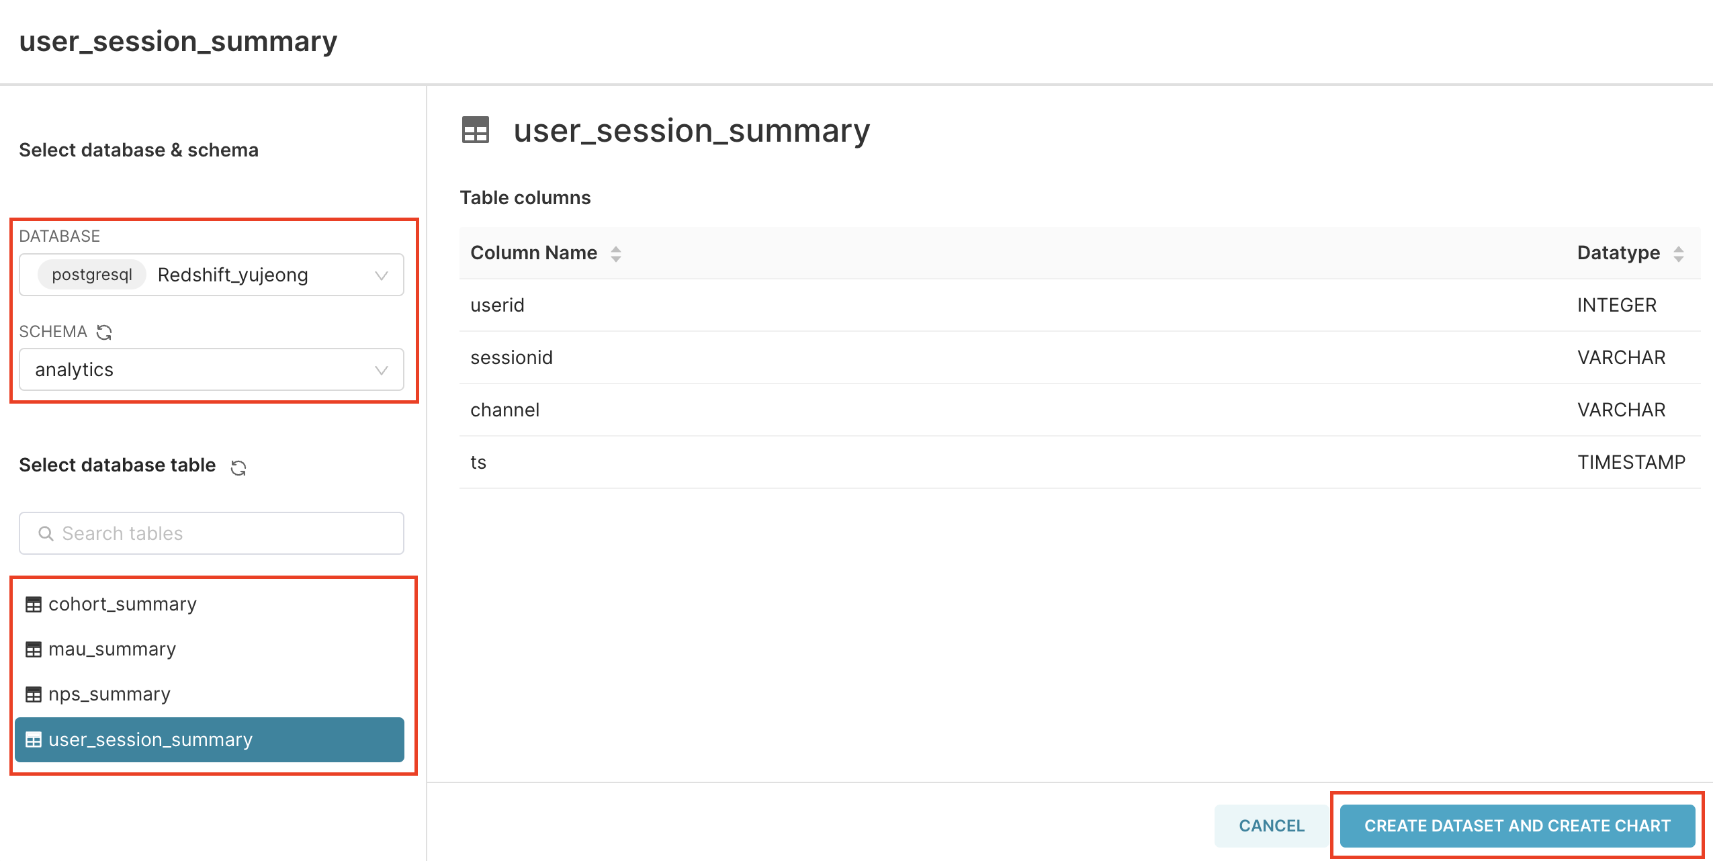Click the search magnifier icon in tables field
This screenshot has height=861, width=1713.
[x=46, y=533]
